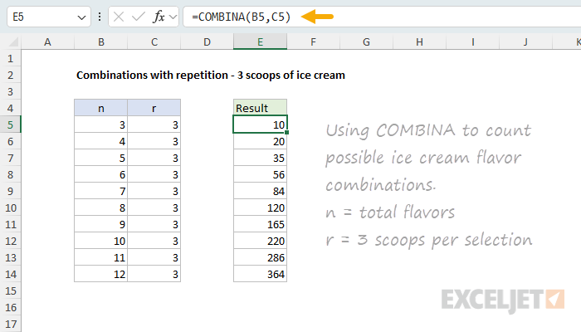This screenshot has width=581, height=332.
Task: Select column D header
Action: pyautogui.click(x=207, y=41)
